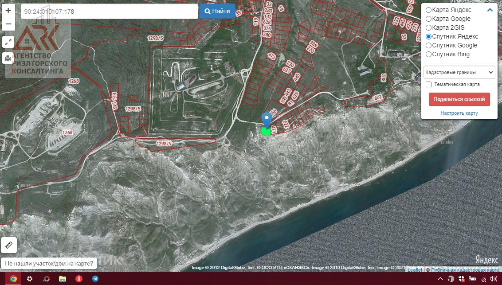
Task: Click parcel label 473
Action: [271, 56]
